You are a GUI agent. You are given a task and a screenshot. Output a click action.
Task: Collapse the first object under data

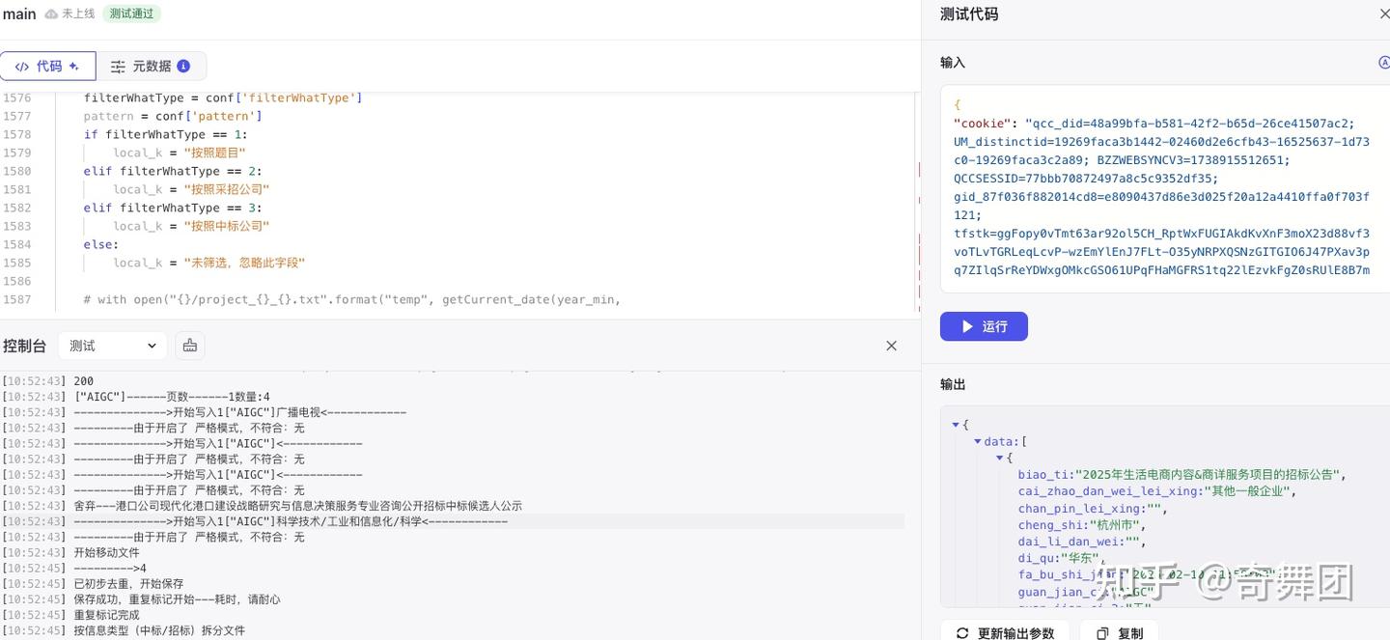[1000, 458]
